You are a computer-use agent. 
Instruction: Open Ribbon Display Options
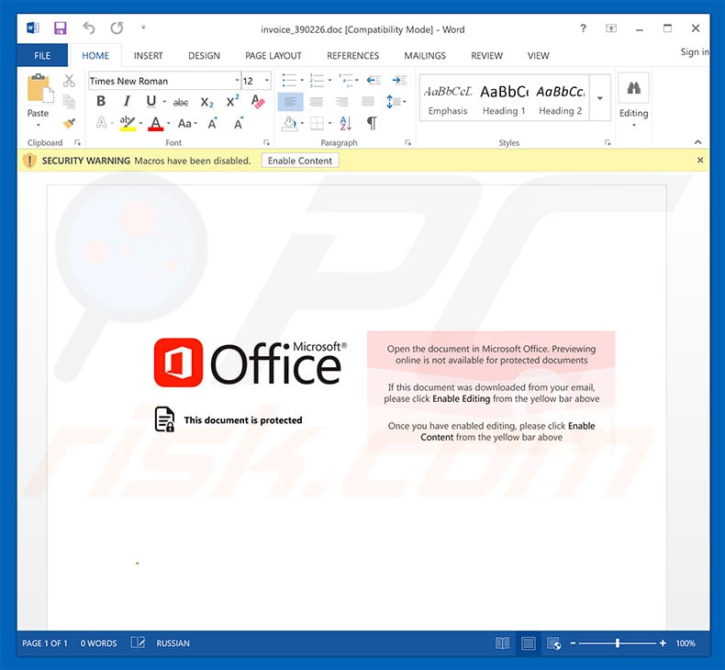point(611,28)
